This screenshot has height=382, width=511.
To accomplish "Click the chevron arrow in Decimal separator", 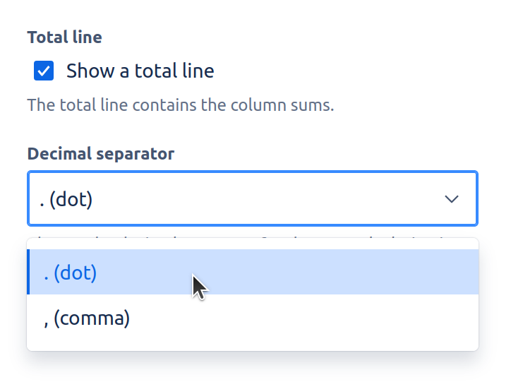I will [452, 199].
